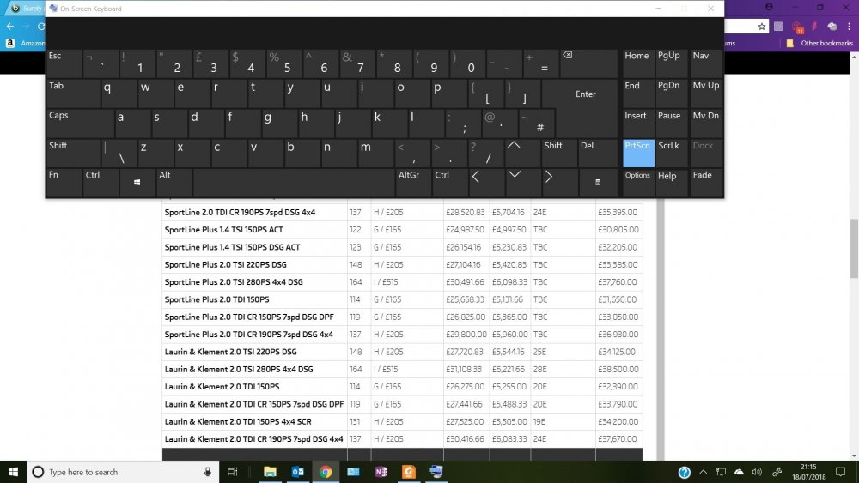859x483 pixels.
Task: Click the pink pin extension icon
Action: click(x=814, y=27)
